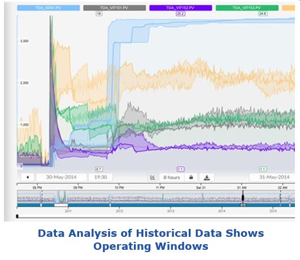This screenshot has width=300, height=260.
Task: Click the 1,000 y-axis label
Action: (24, 125)
